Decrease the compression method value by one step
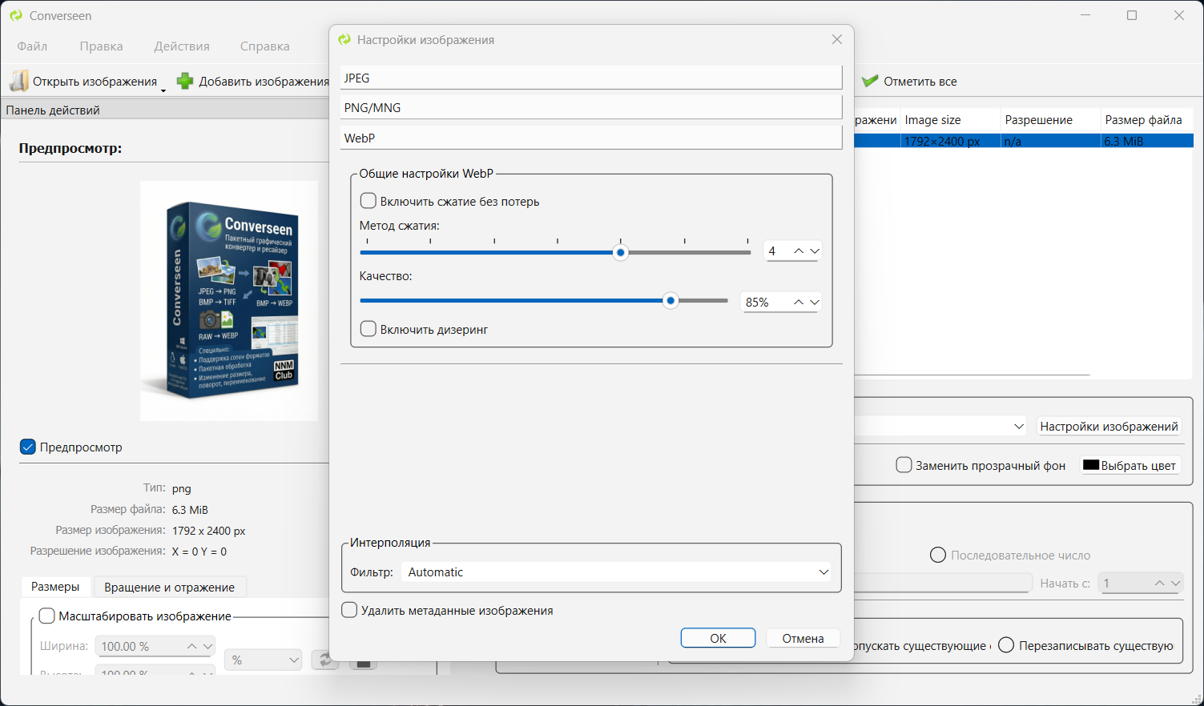 click(815, 251)
